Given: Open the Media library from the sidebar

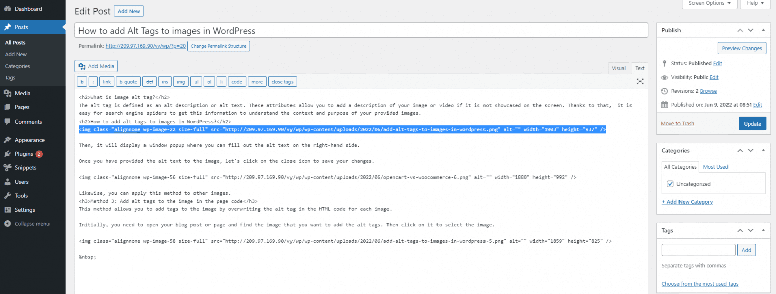Looking at the screenshot, I should tap(23, 93).
